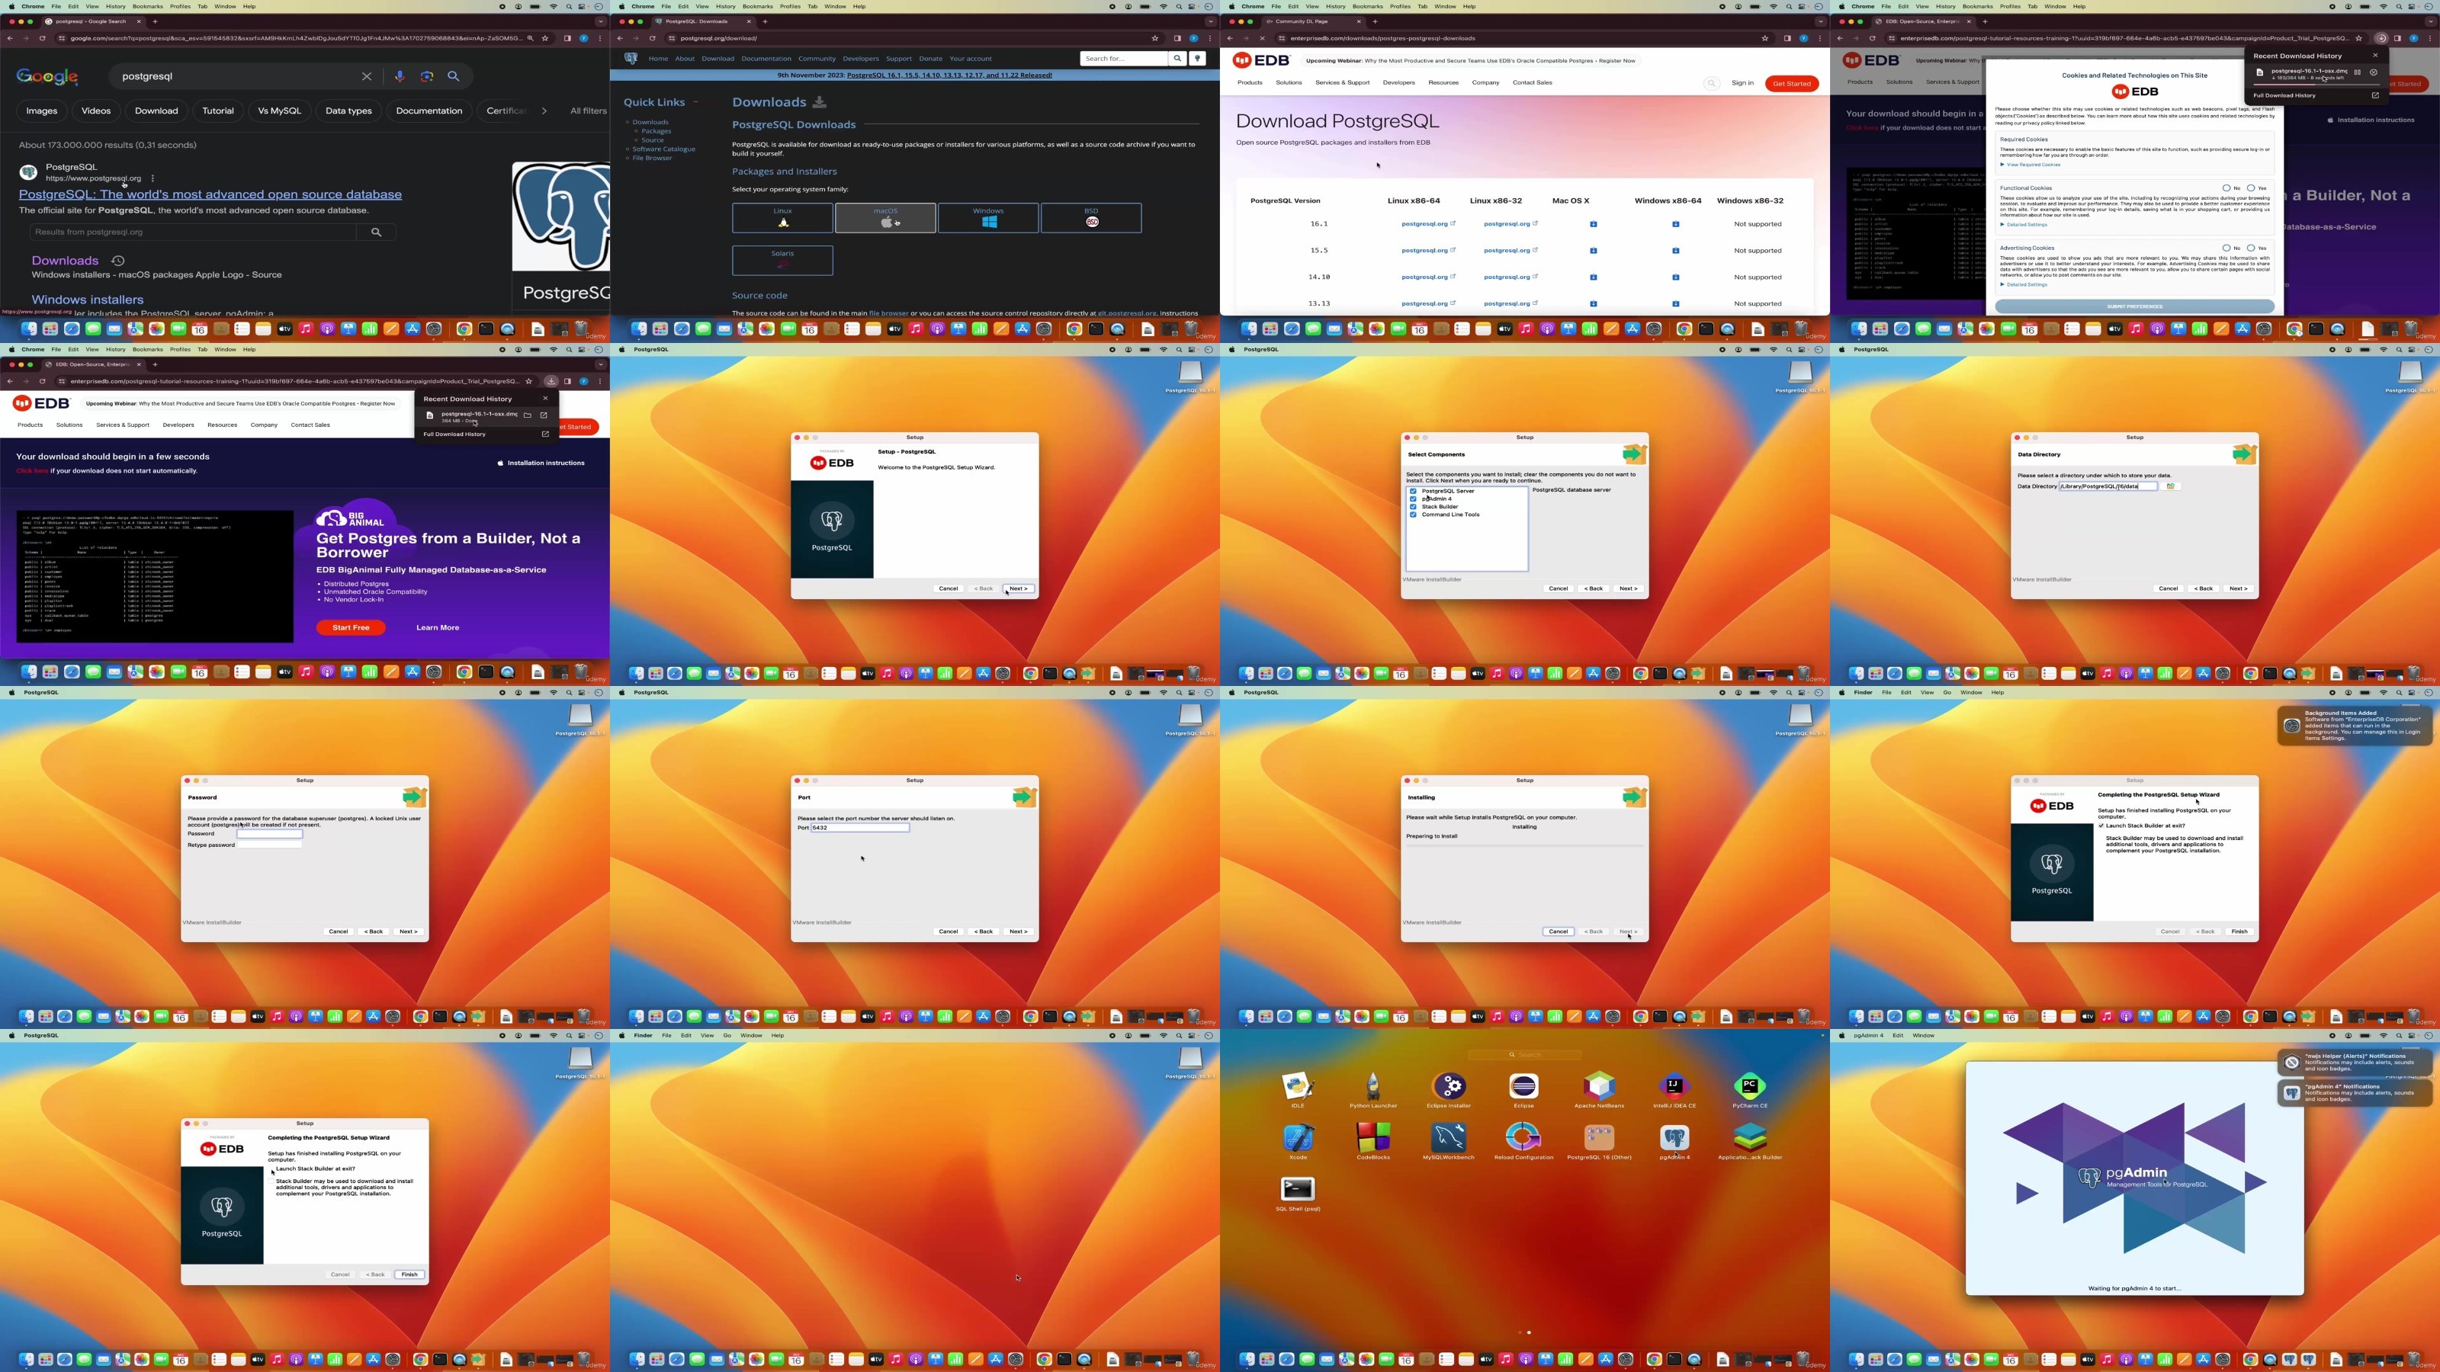Choose the Solaris platform tile
Viewport: 2440px width, 1372px height.
(782, 261)
